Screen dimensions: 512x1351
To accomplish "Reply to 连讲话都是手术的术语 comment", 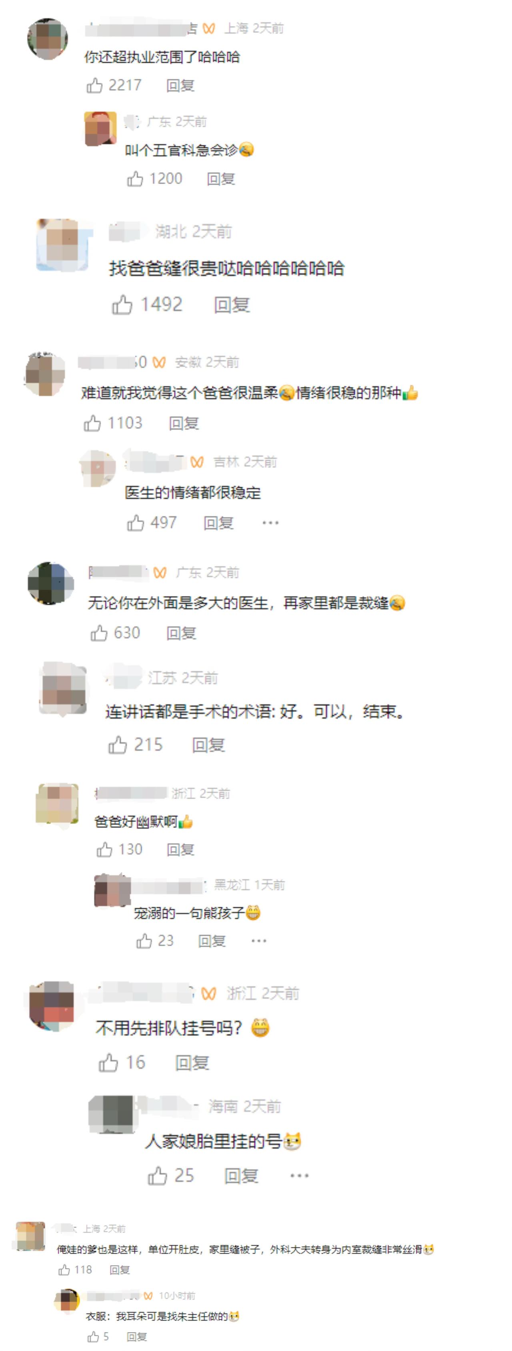I will (x=208, y=745).
